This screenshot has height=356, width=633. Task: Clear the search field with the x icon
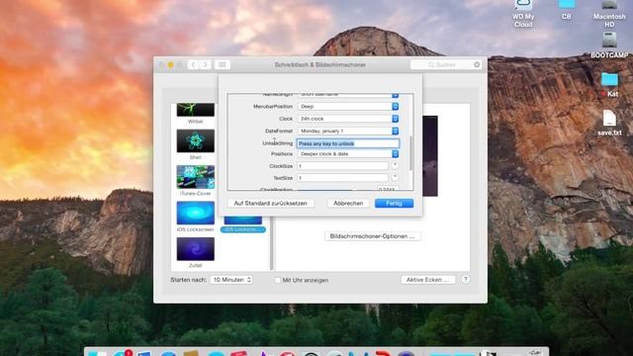(x=477, y=64)
